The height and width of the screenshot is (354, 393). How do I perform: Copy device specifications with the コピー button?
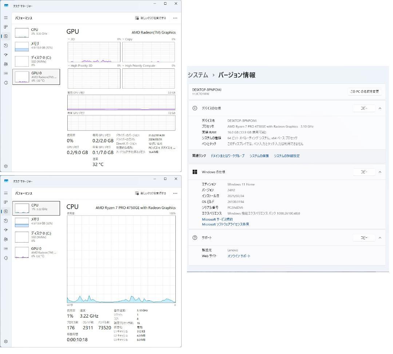(364, 108)
